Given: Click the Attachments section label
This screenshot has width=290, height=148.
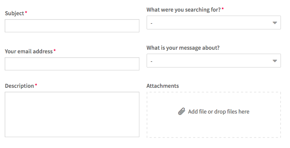Looking at the screenshot, I should (163, 86).
